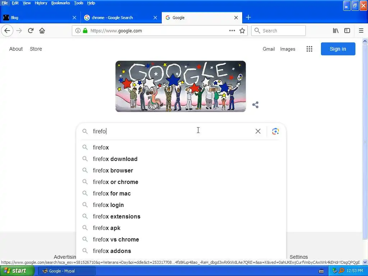Image resolution: width=368 pixels, height=276 pixels.
Task: Select the "firefox login" suggestion
Action: click(x=181, y=205)
